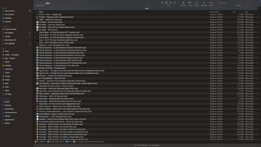Open AirDrop in Favourites sidebar
The height and width of the screenshot is (147, 261).
tap(8, 105)
